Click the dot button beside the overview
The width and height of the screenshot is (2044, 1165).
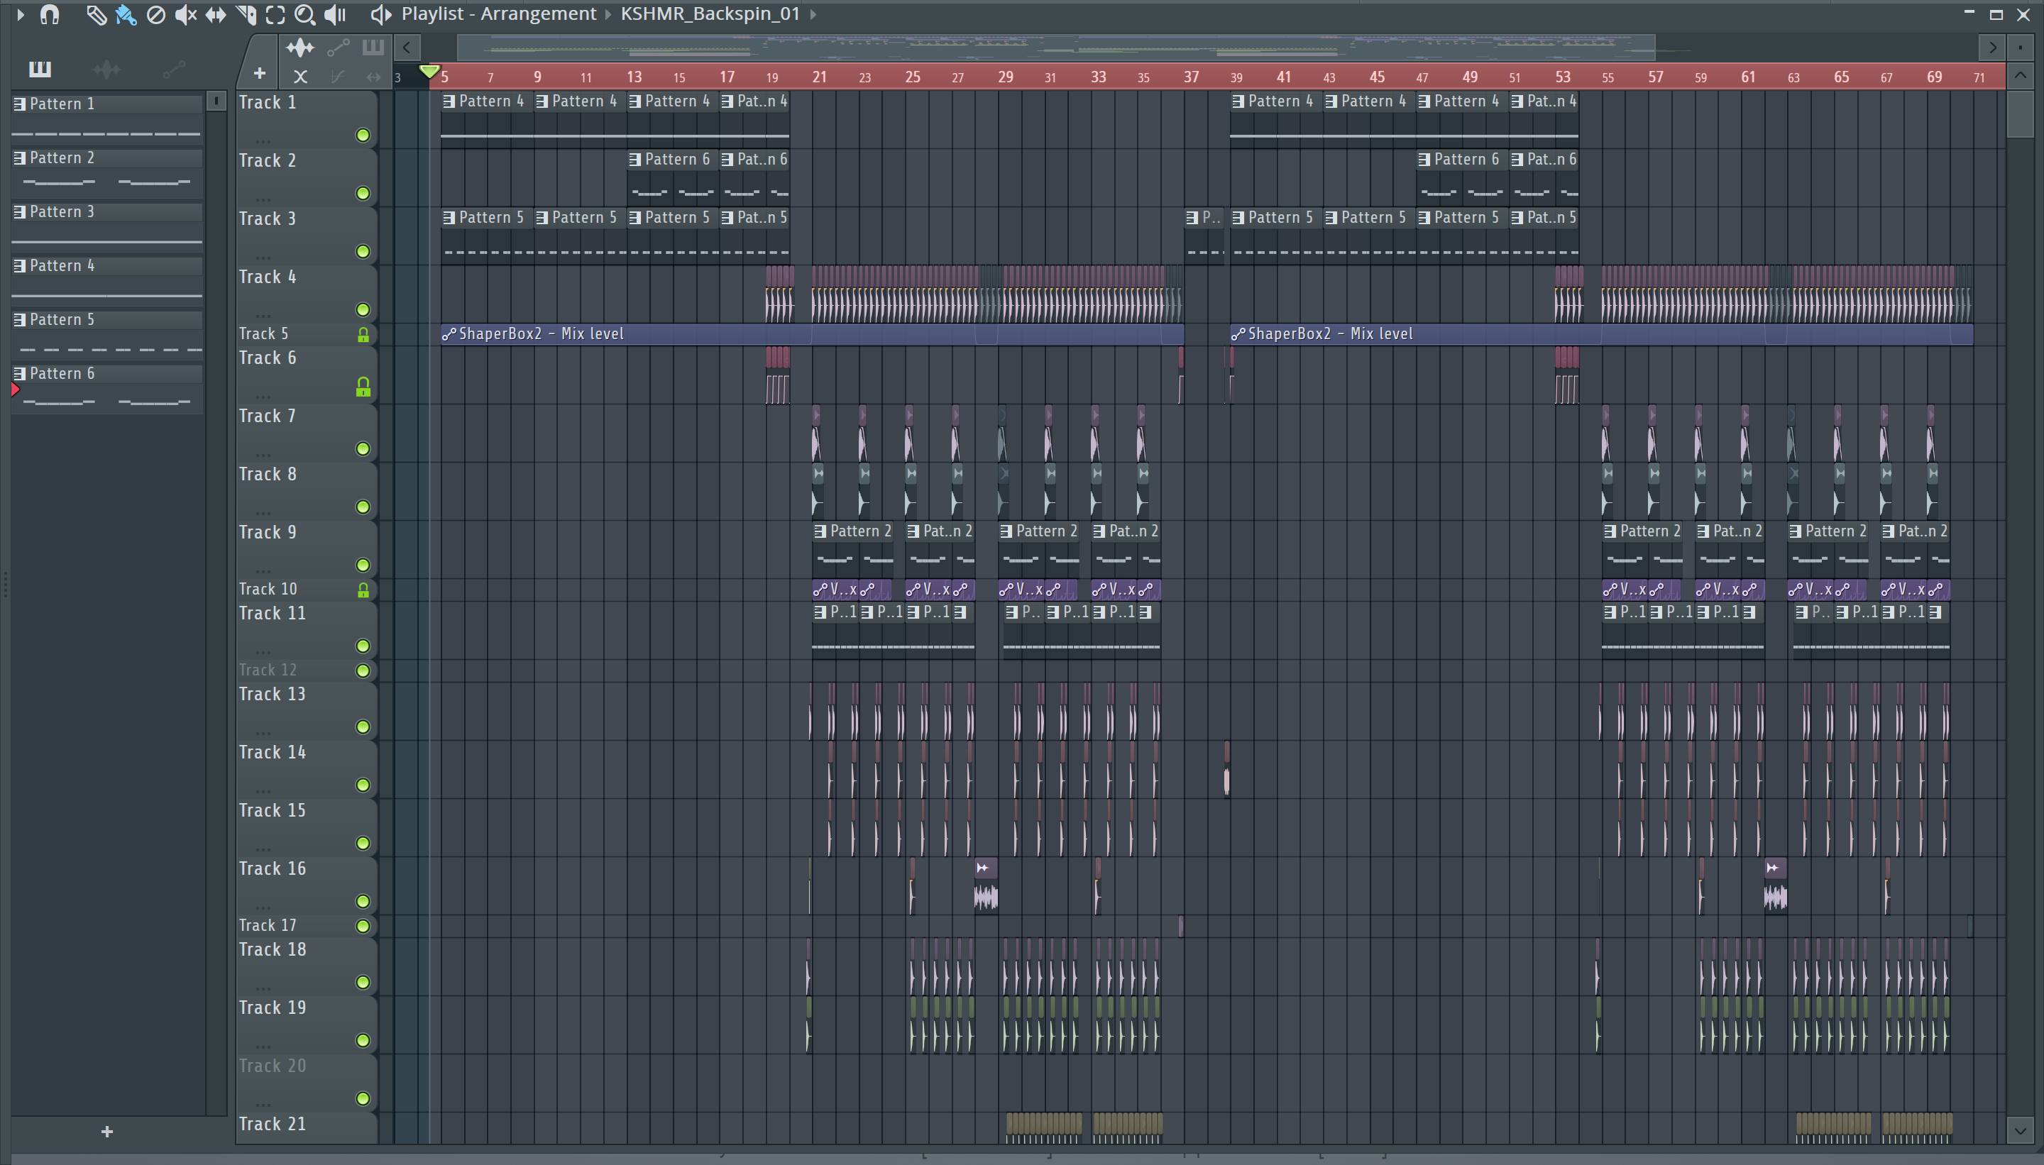(x=2021, y=48)
